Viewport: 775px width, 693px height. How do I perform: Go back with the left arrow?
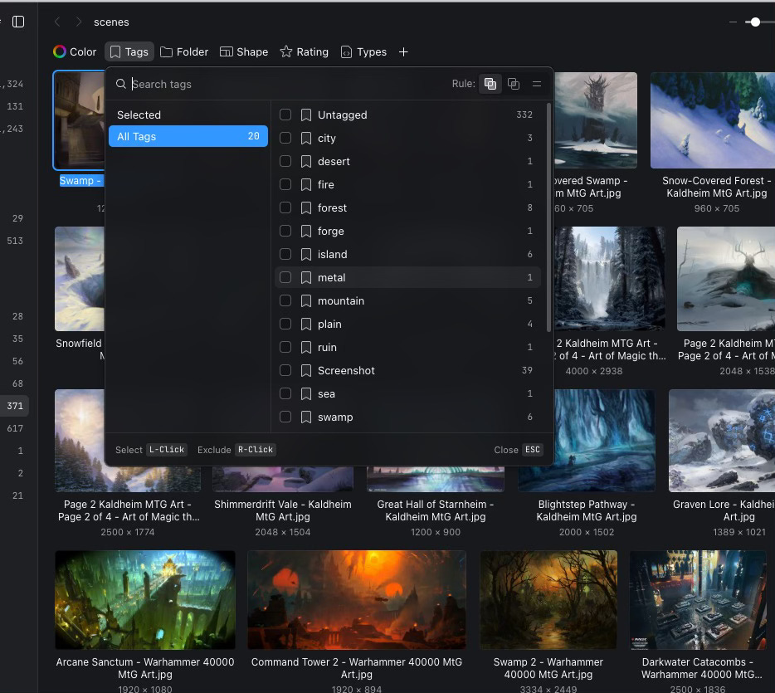coord(57,22)
